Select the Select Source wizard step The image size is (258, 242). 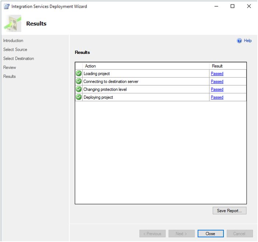point(15,50)
